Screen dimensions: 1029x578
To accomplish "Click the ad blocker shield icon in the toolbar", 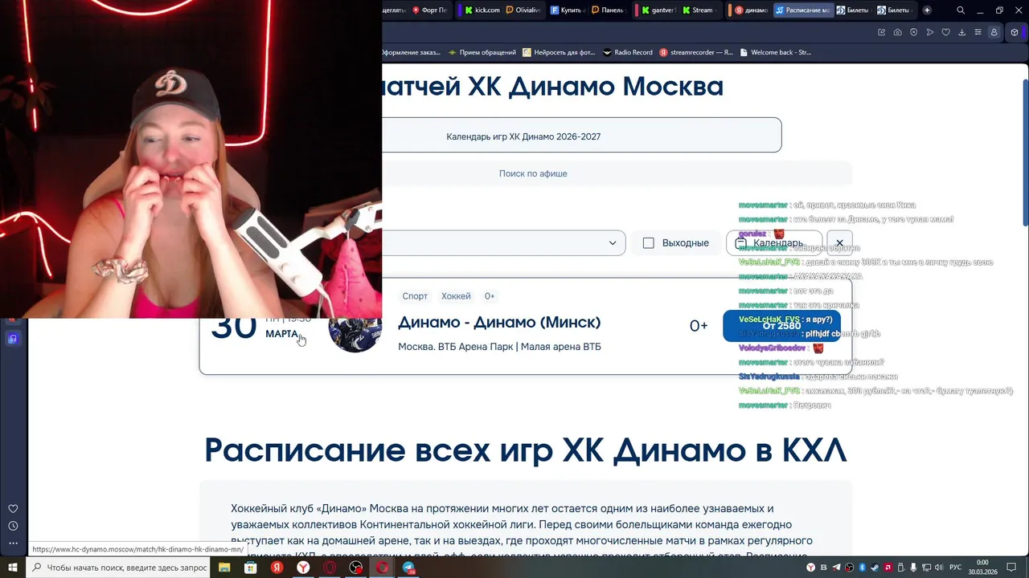I will point(914,32).
